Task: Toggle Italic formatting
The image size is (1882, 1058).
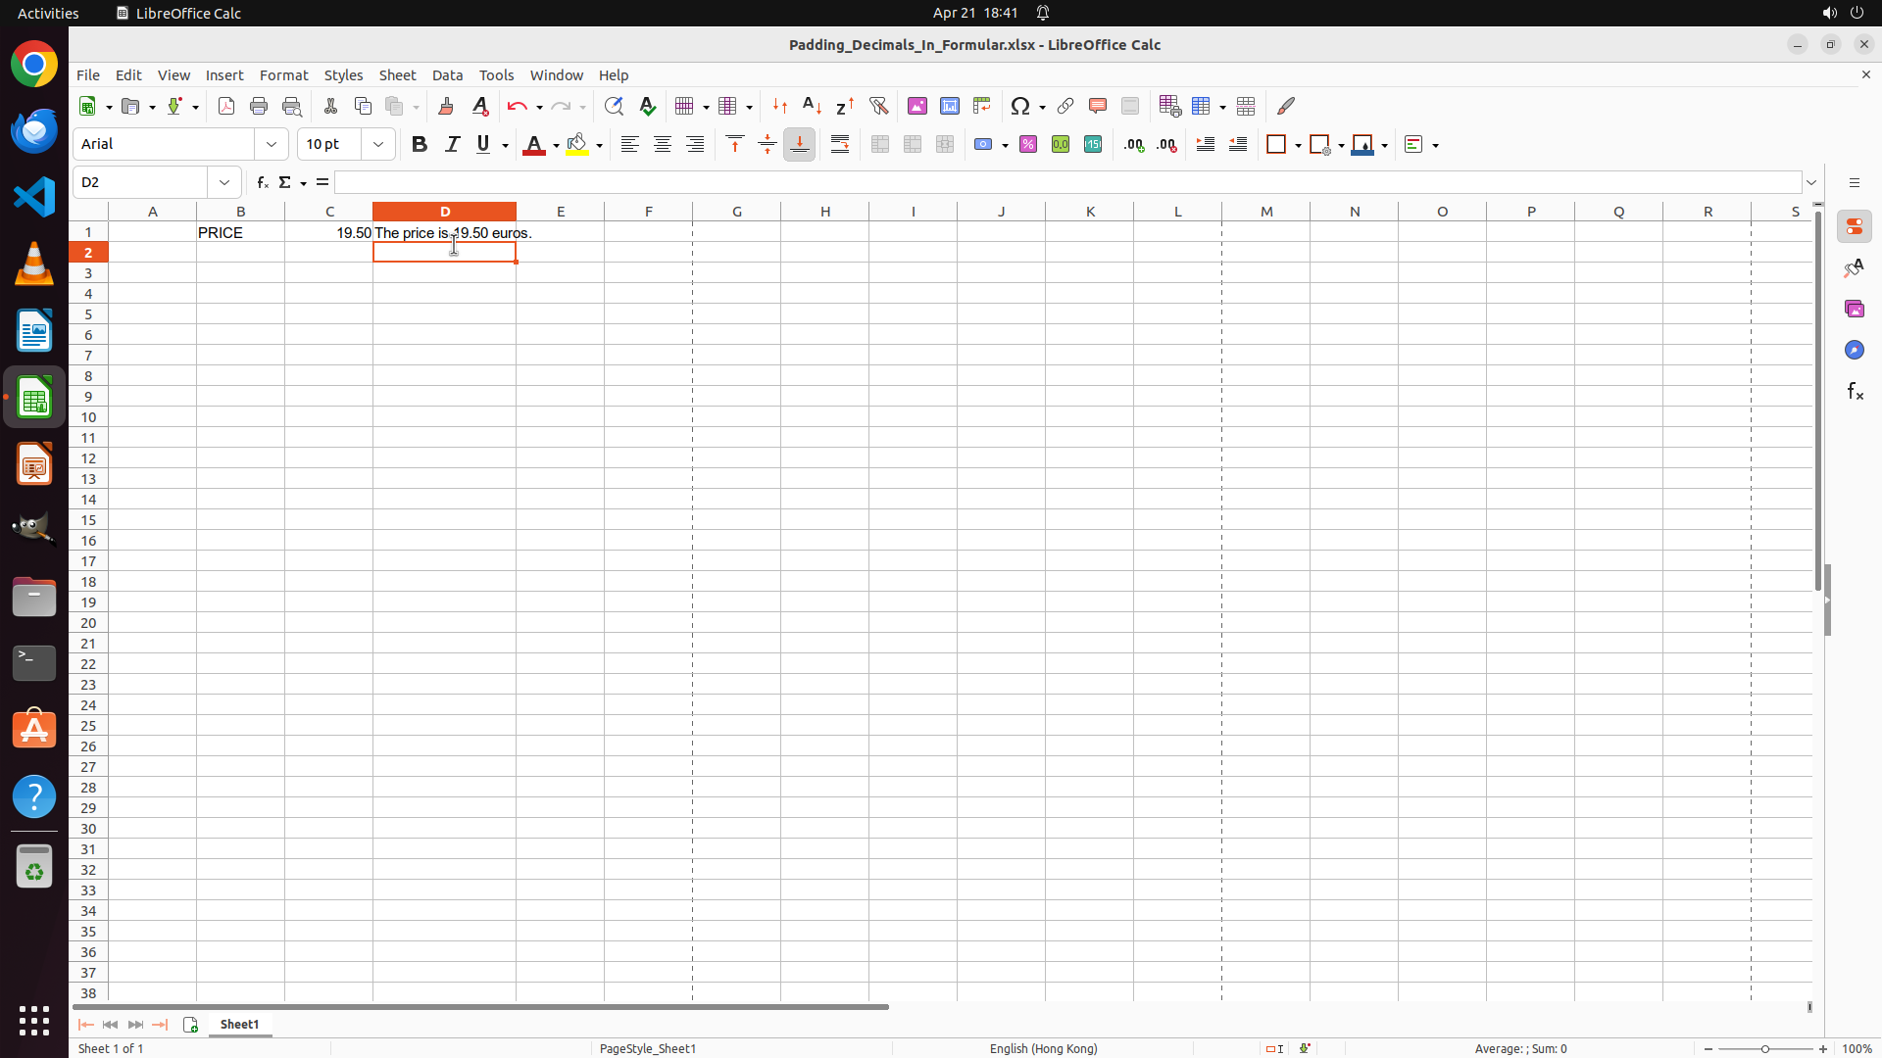Action: click(x=452, y=144)
